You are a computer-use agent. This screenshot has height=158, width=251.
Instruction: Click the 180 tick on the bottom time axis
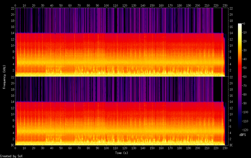pyautogui.click(x=179, y=148)
